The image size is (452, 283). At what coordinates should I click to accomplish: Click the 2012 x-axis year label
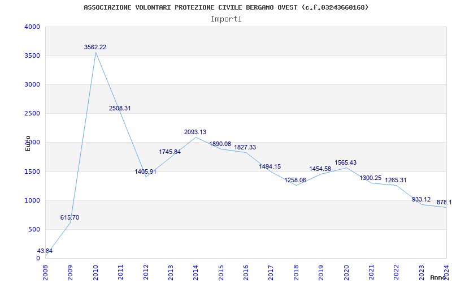point(146,272)
